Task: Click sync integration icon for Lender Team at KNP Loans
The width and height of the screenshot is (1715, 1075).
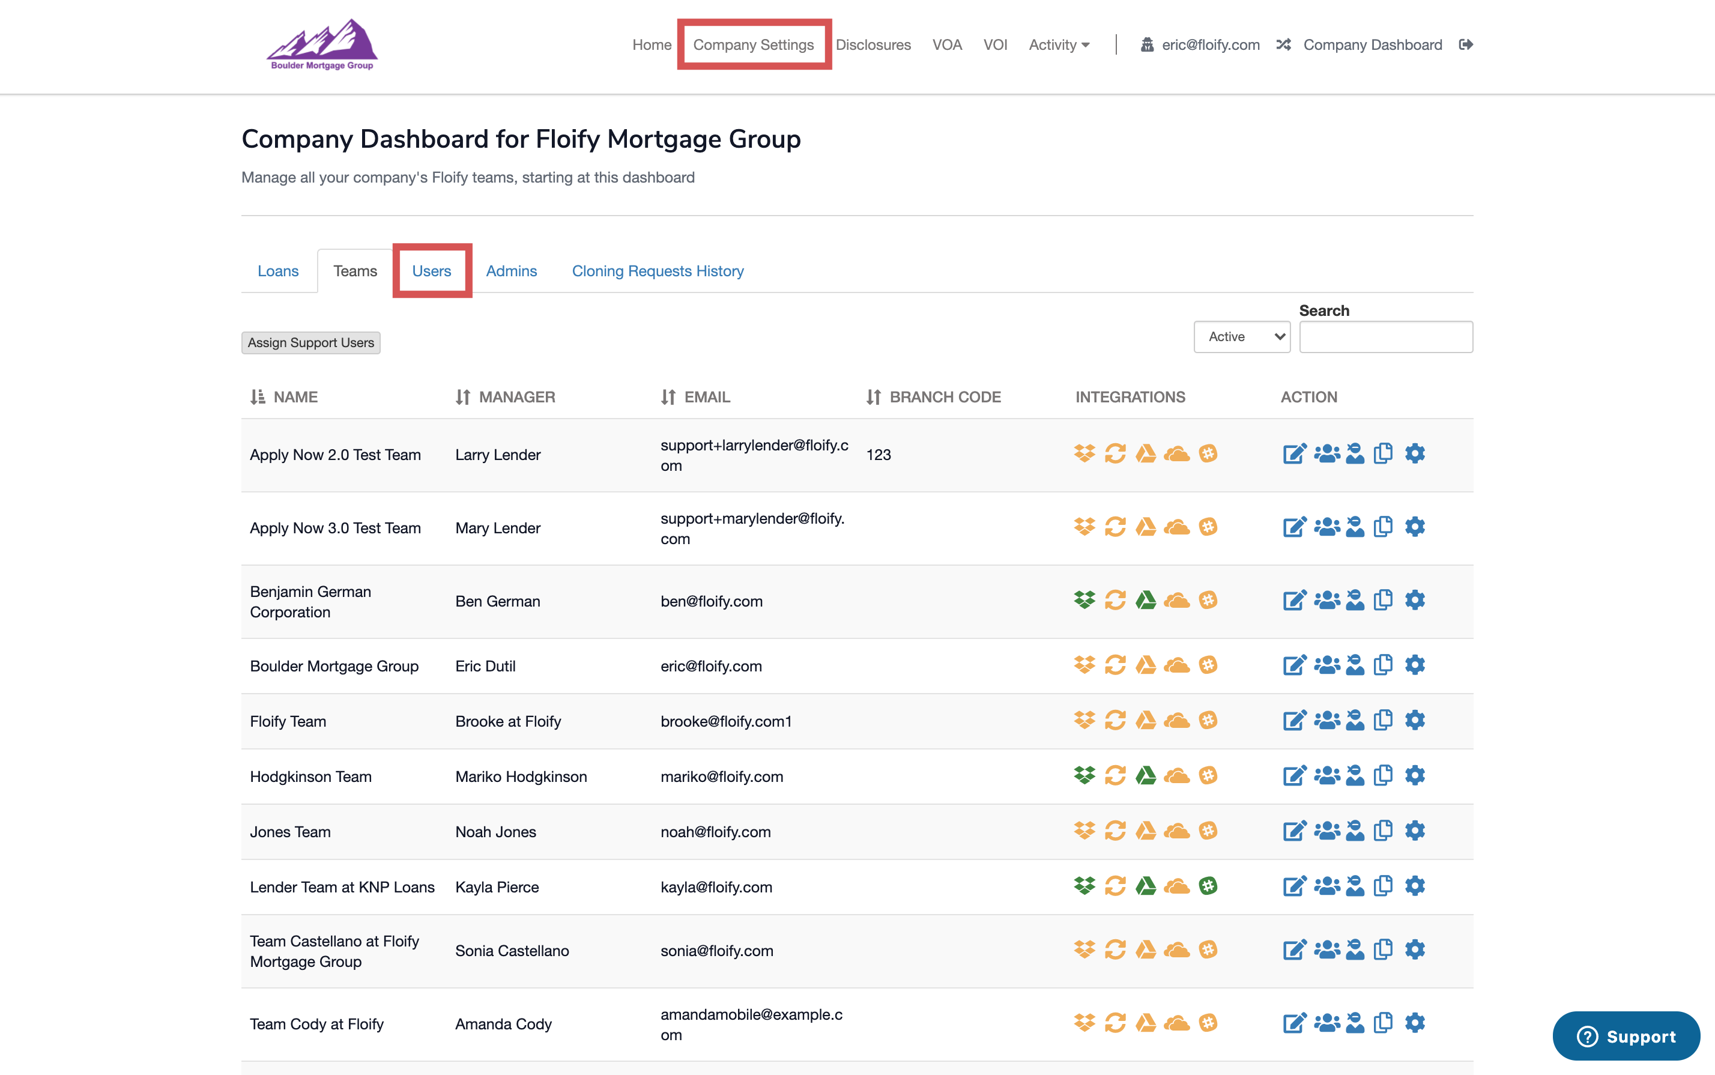Action: (1115, 886)
